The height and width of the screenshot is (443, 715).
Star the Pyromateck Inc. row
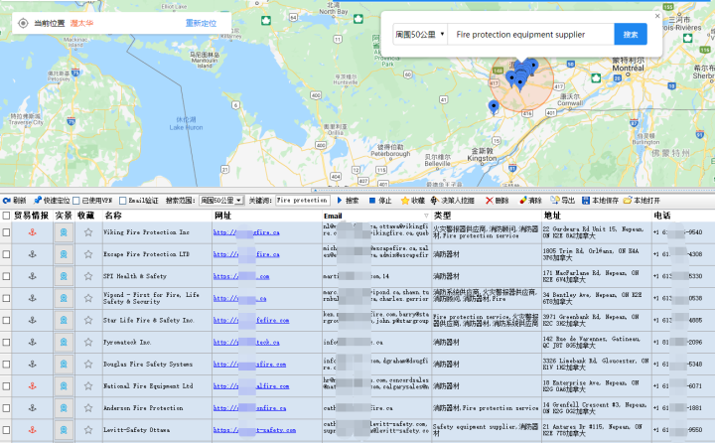coord(88,342)
